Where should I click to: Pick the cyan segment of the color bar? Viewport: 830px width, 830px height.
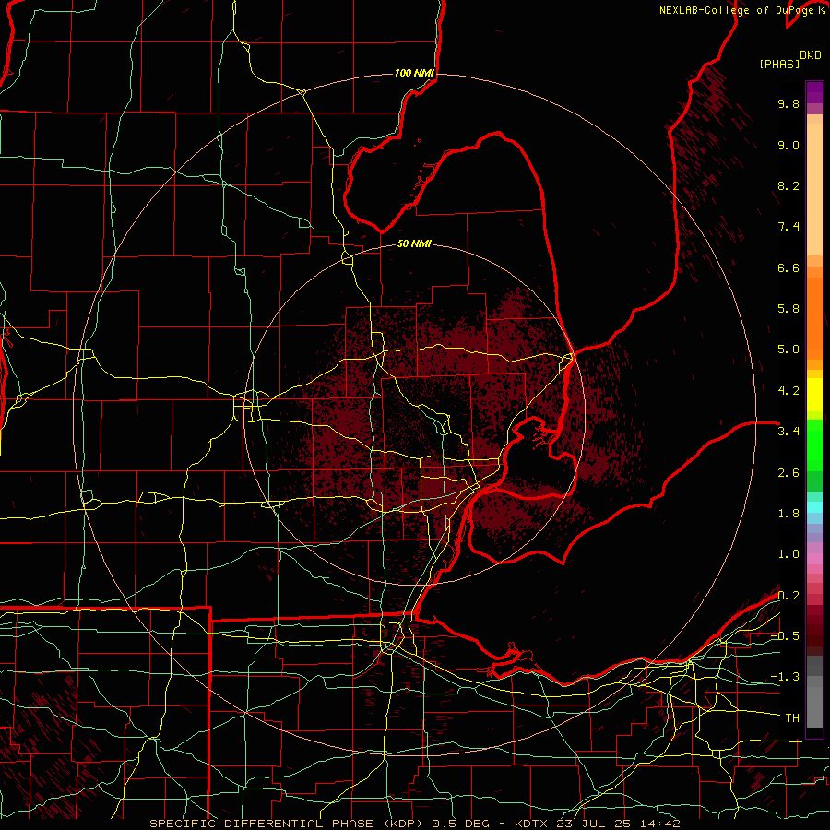814,507
